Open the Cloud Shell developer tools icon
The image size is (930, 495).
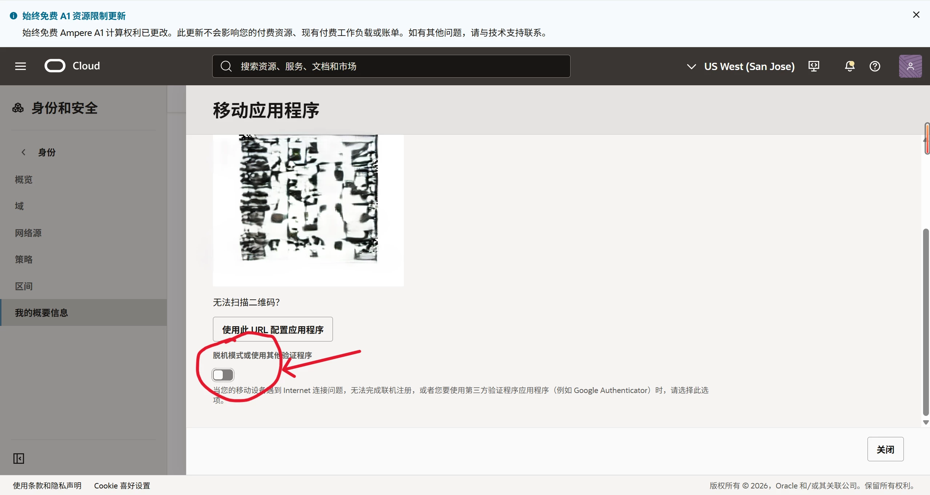tap(814, 66)
